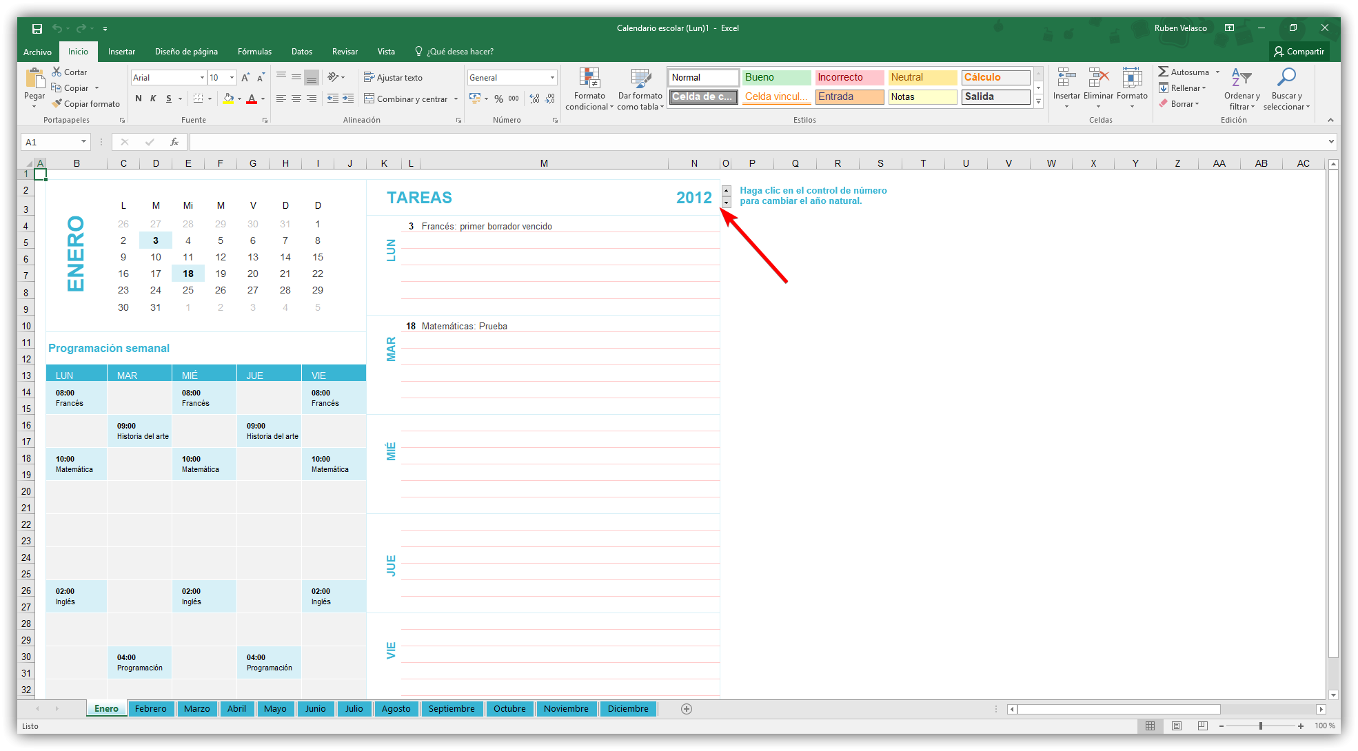Image resolution: width=1358 pixels, height=751 pixels.
Task: Click the zoom slider handle in the status bar
Action: 1260,726
